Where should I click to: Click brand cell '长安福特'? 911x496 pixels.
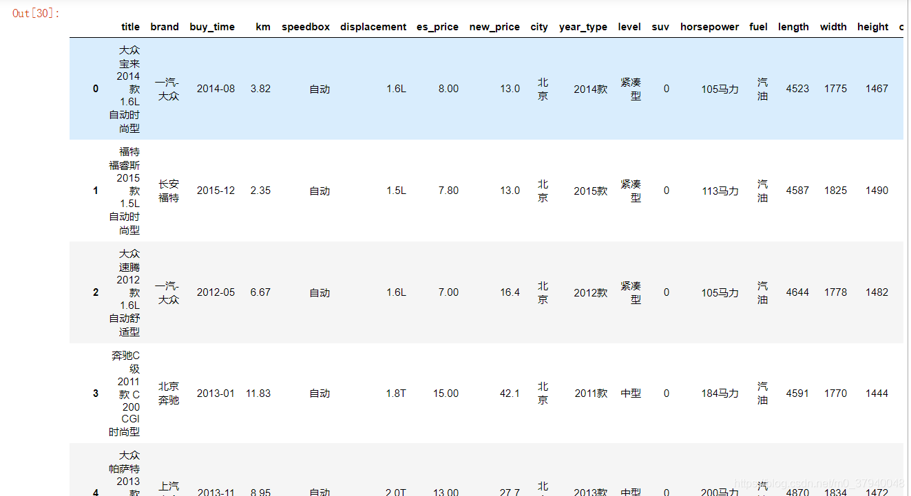(x=169, y=191)
